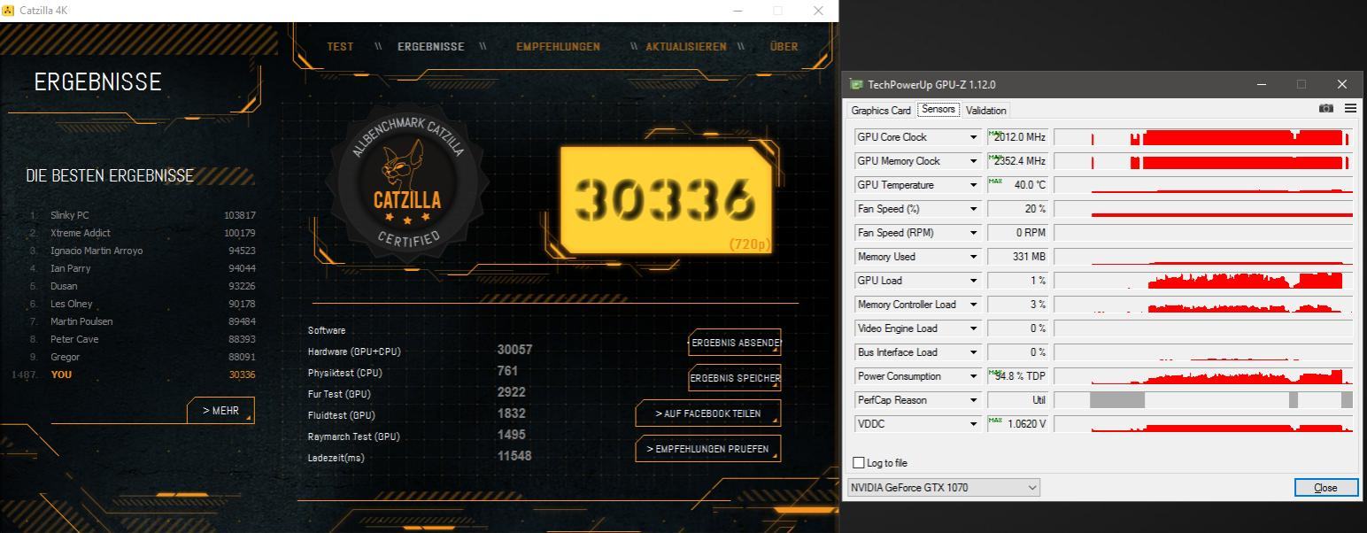Image resolution: width=1367 pixels, height=533 pixels.
Task: Click the Physiktest (CPU) result 761
Action: [x=507, y=371]
